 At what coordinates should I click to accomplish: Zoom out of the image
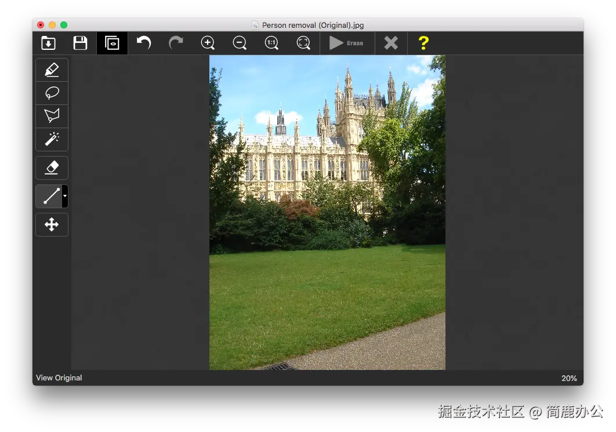[x=240, y=42]
